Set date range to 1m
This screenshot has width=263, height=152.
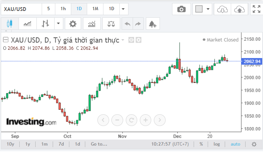[x=44, y=144]
